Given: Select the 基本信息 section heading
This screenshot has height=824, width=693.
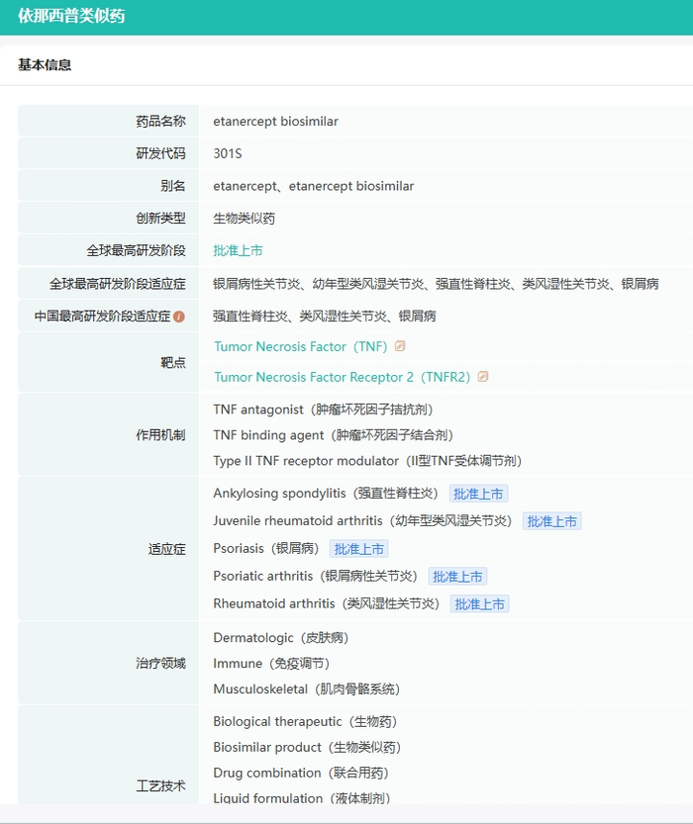Looking at the screenshot, I should pyautogui.click(x=45, y=64).
